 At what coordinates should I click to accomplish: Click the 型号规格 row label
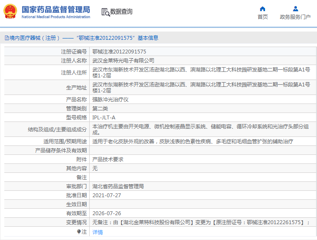[x=76, y=117]
